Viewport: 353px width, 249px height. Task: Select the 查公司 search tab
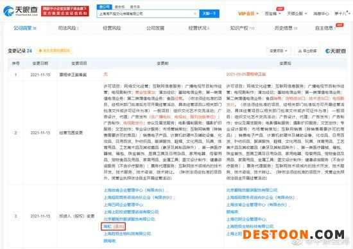104,7
